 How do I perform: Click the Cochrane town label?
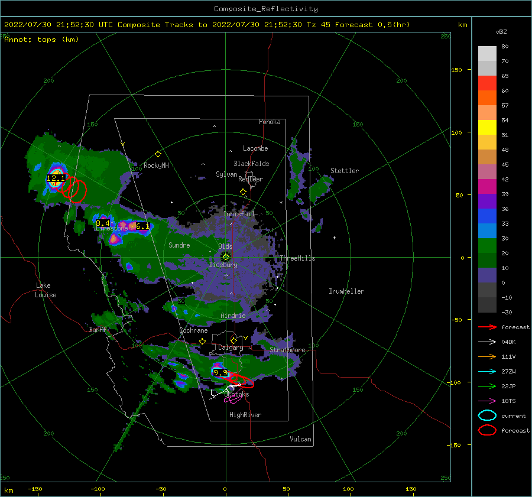click(x=193, y=330)
